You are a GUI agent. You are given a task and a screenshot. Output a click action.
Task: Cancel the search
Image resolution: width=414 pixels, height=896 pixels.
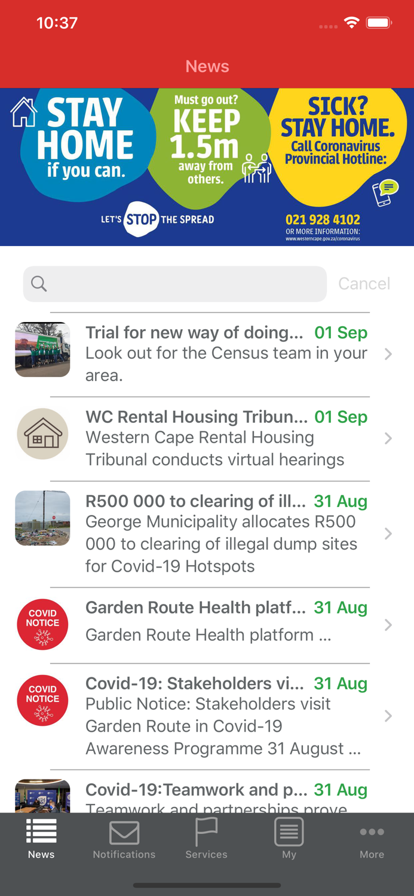coord(364,284)
